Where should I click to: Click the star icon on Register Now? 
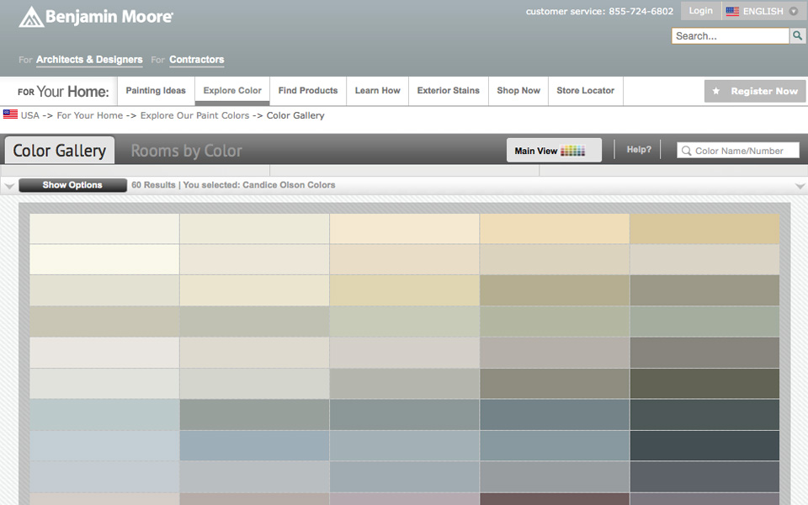[716, 91]
